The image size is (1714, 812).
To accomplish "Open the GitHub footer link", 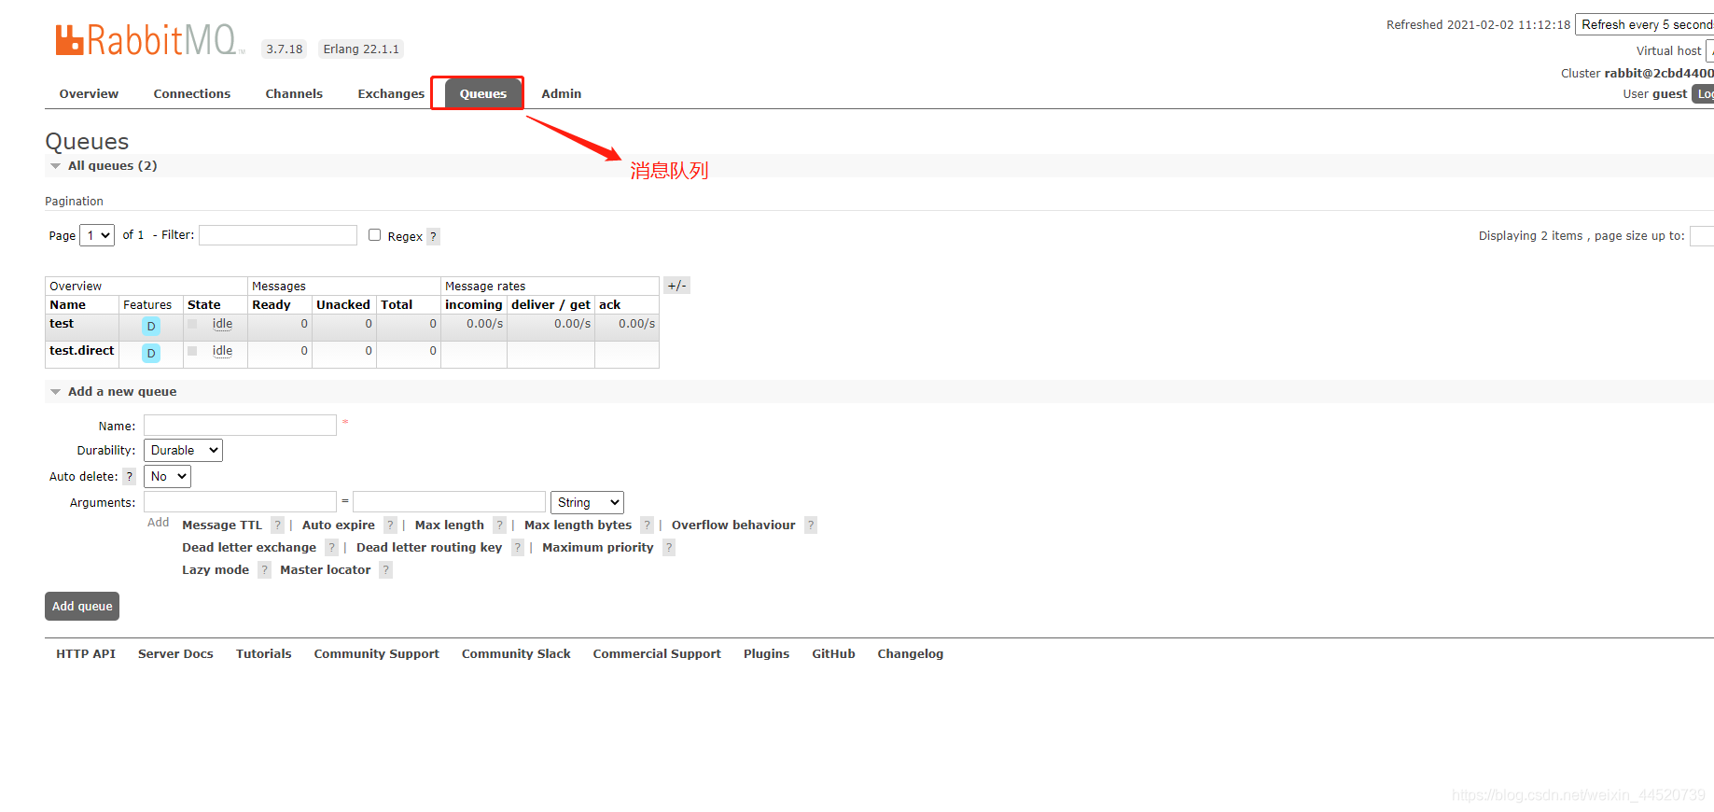I will 833,654.
